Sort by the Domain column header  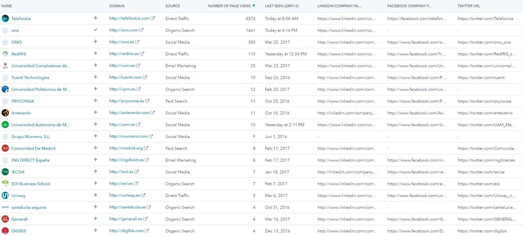coord(117,6)
